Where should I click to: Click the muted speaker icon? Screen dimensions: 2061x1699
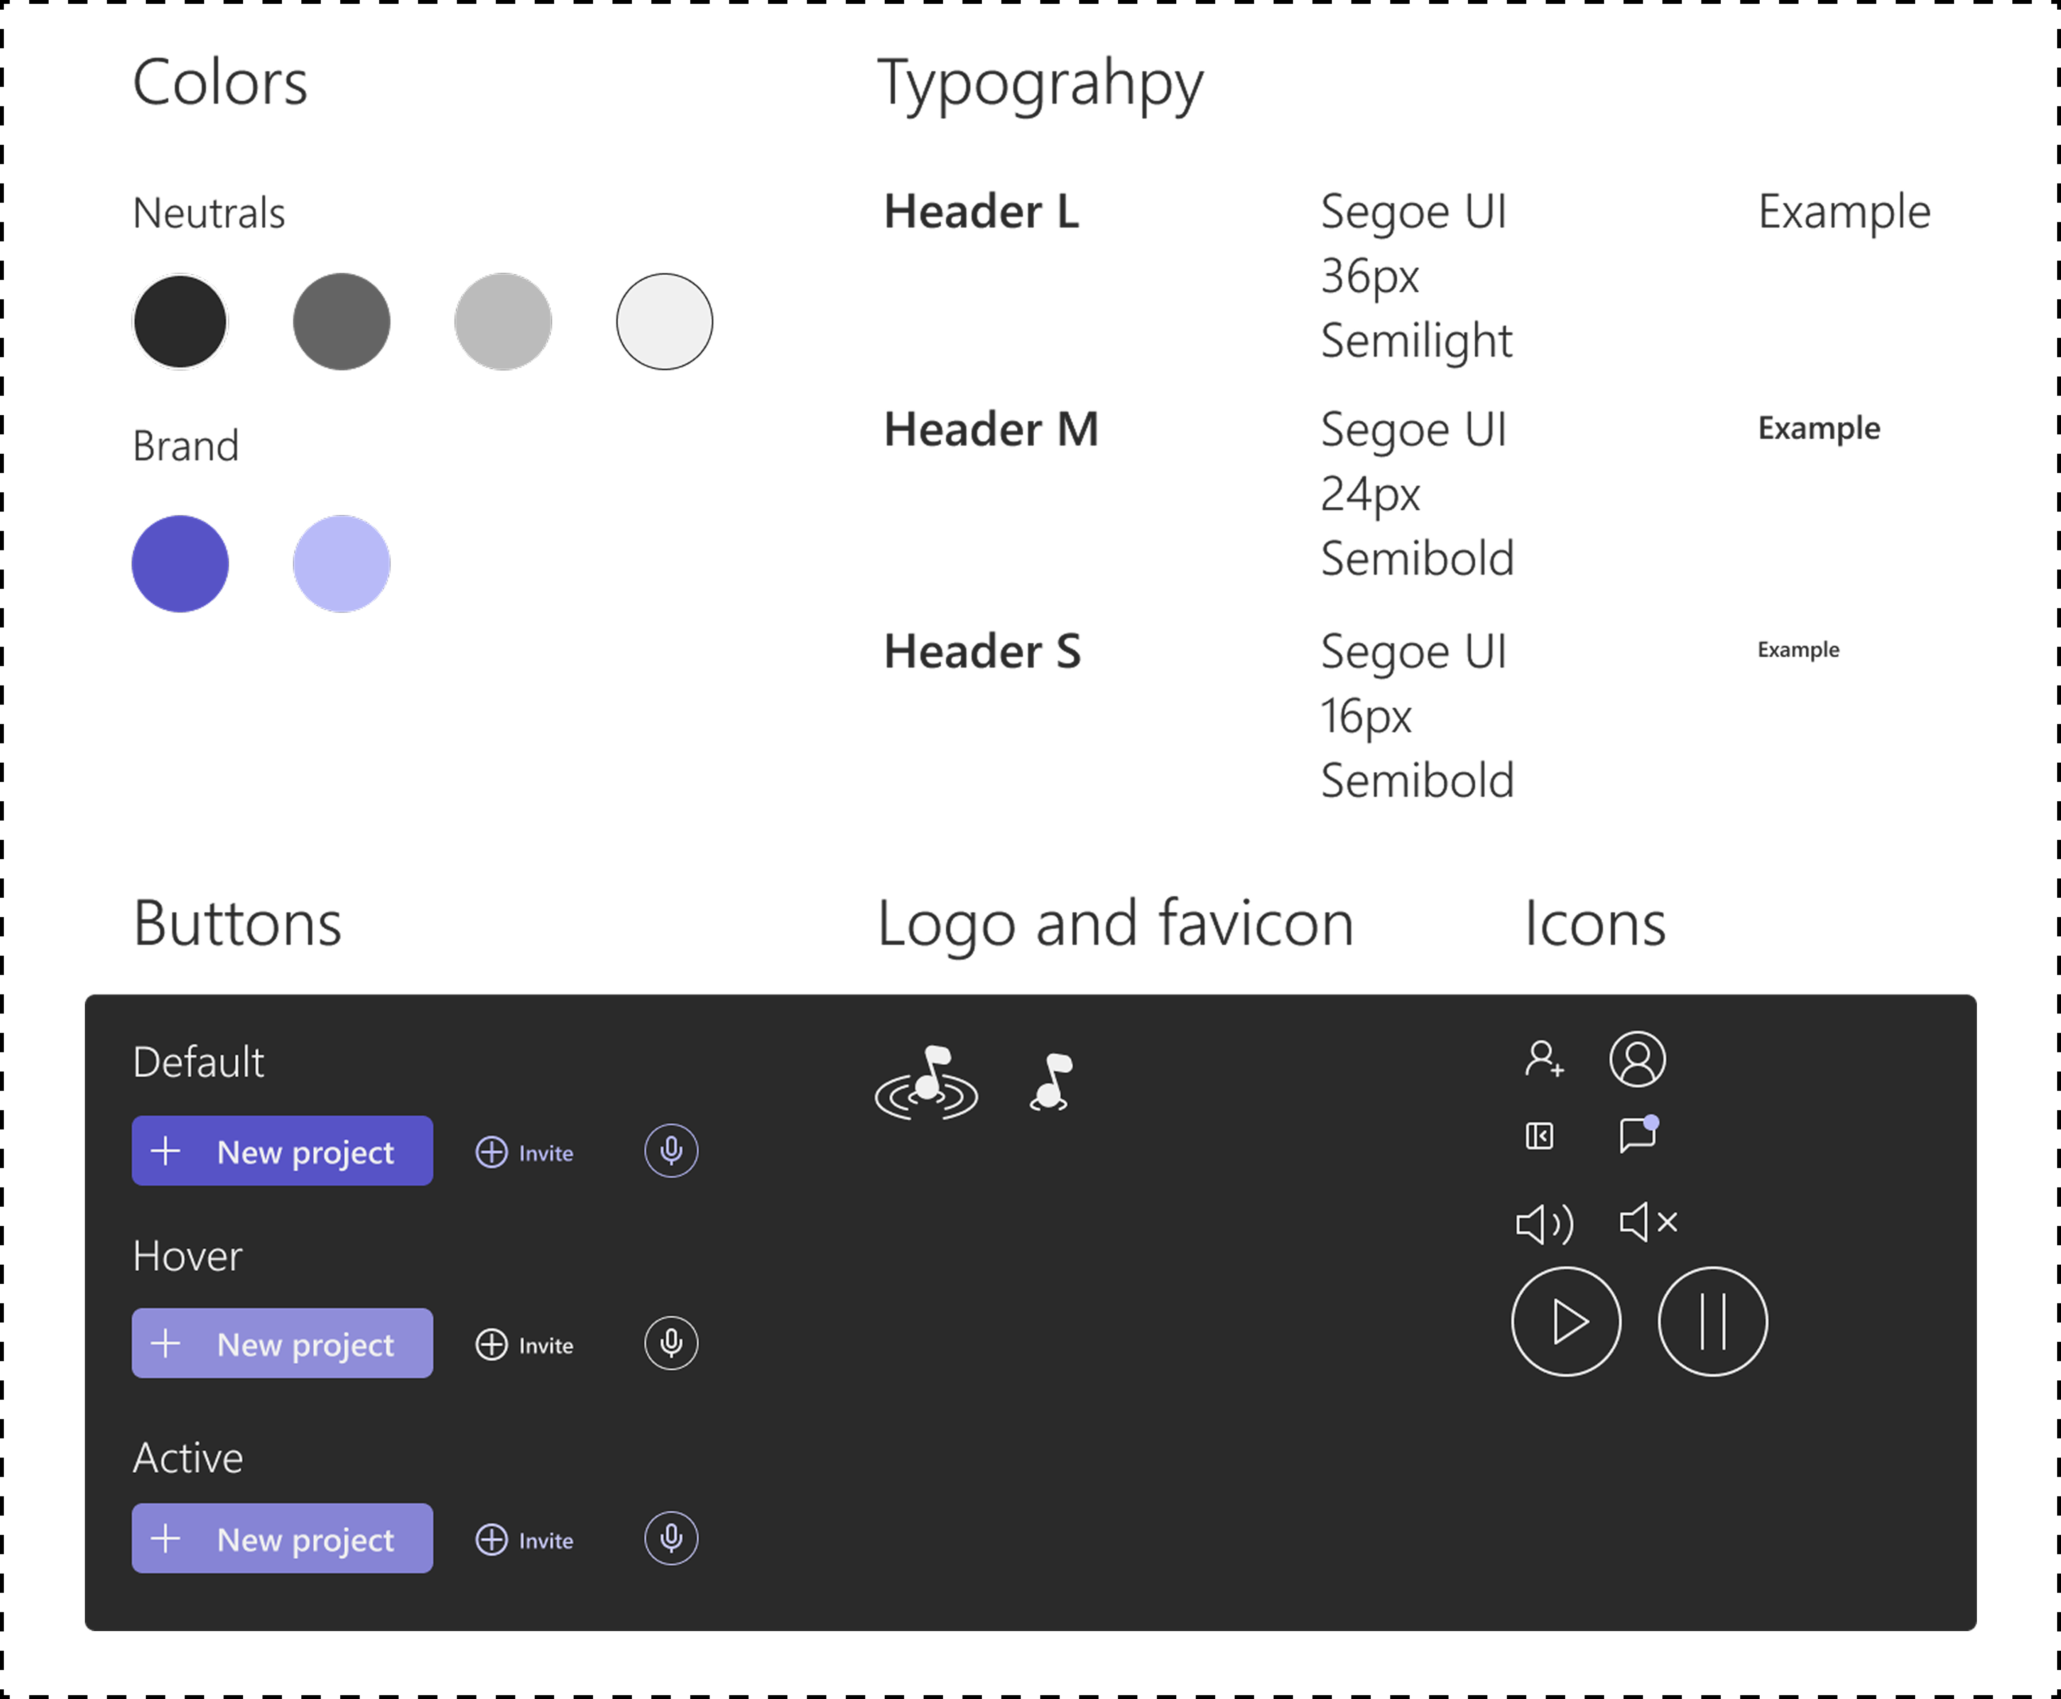coord(1649,1221)
